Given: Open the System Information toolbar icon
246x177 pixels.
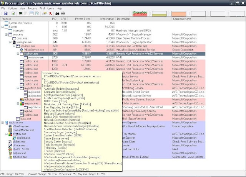Looking at the screenshot, I should 20,14.
